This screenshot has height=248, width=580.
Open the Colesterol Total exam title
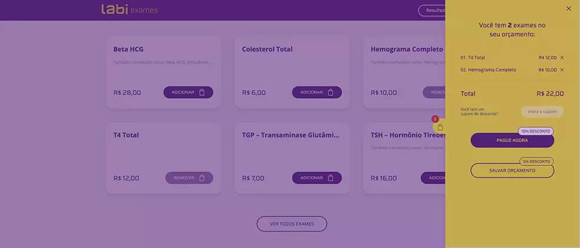coord(268,49)
